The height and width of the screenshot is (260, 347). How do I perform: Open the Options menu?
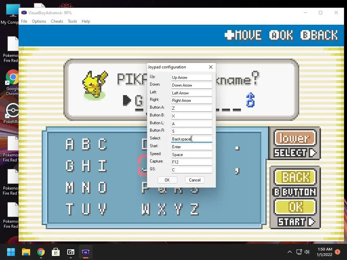coord(39,21)
